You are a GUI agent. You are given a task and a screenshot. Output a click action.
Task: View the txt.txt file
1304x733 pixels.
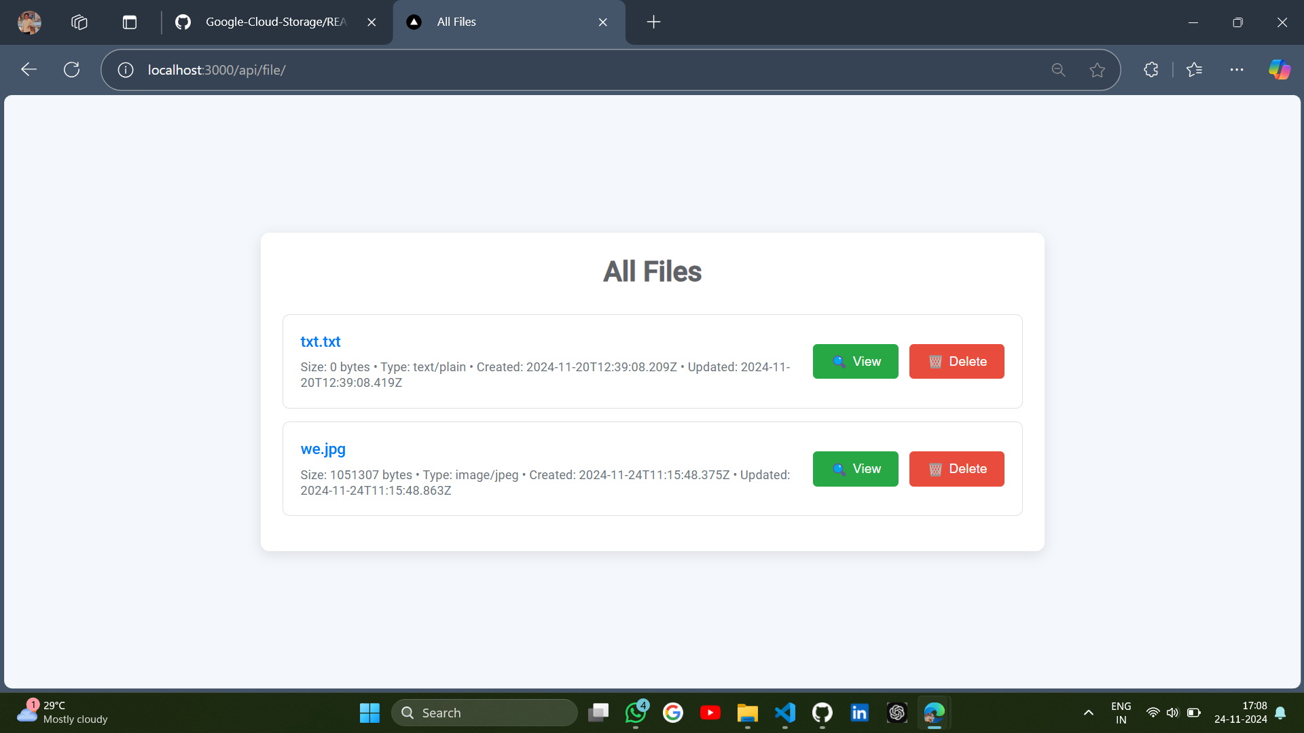coord(856,362)
